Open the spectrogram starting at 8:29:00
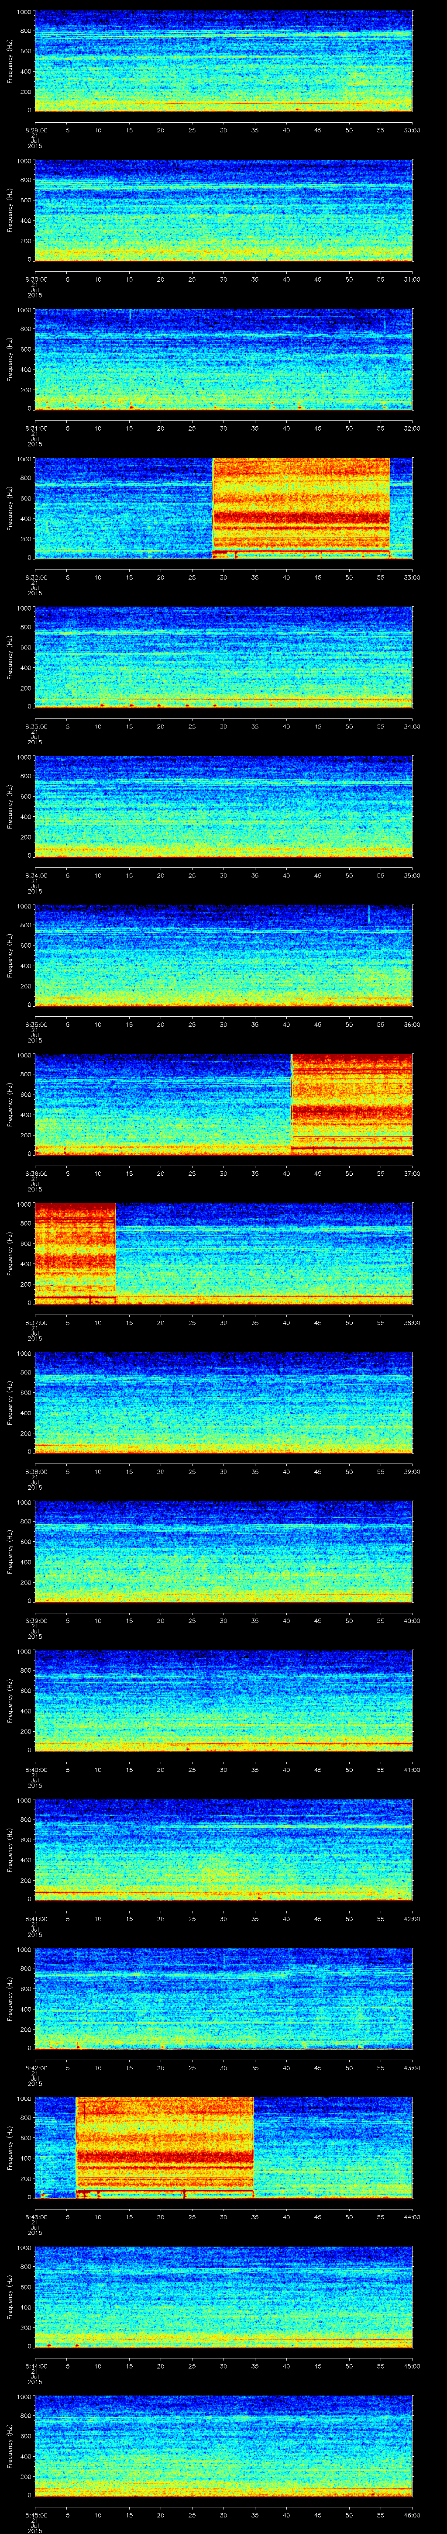Viewport: 447px width, 2534px height. 223,61
